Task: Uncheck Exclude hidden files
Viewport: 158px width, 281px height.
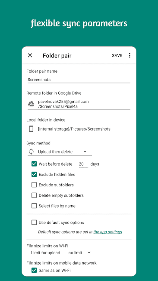Action: point(34,174)
